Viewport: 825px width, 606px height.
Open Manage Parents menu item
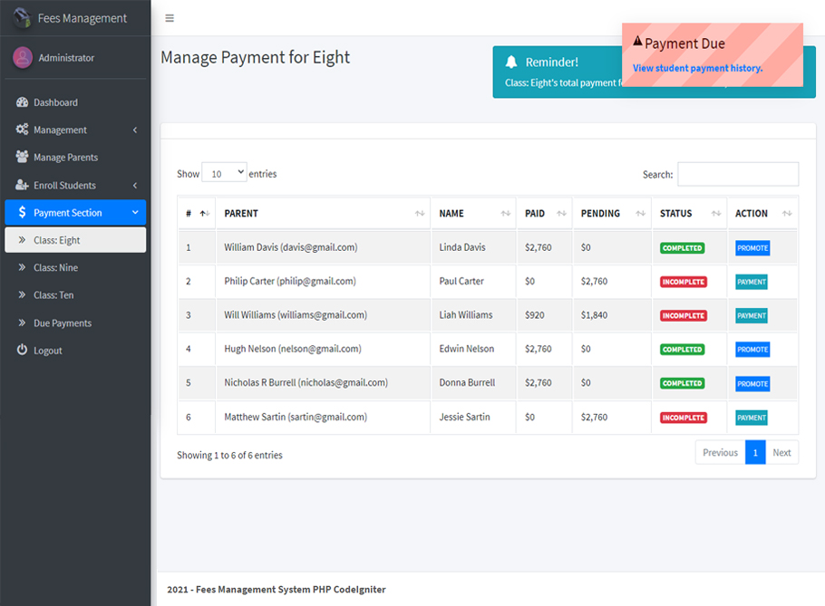(x=75, y=157)
